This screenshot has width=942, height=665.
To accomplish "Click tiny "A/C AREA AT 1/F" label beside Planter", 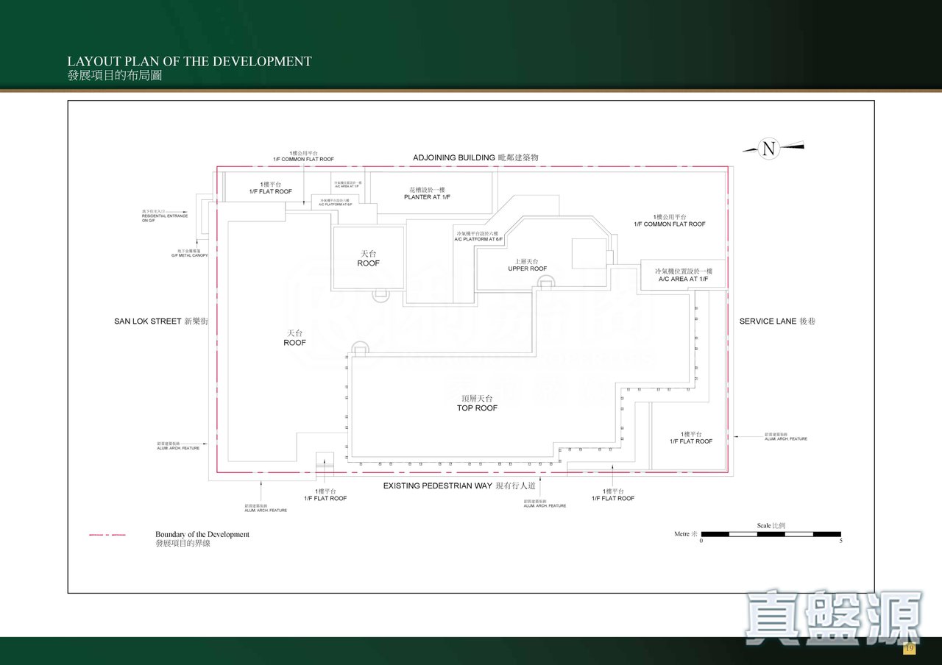I will [347, 187].
